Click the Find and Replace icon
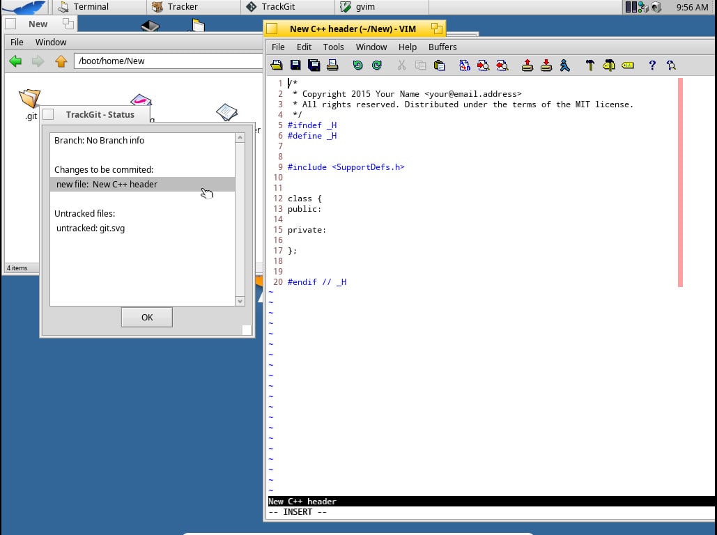The image size is (717, 535). tap(465, 65)
